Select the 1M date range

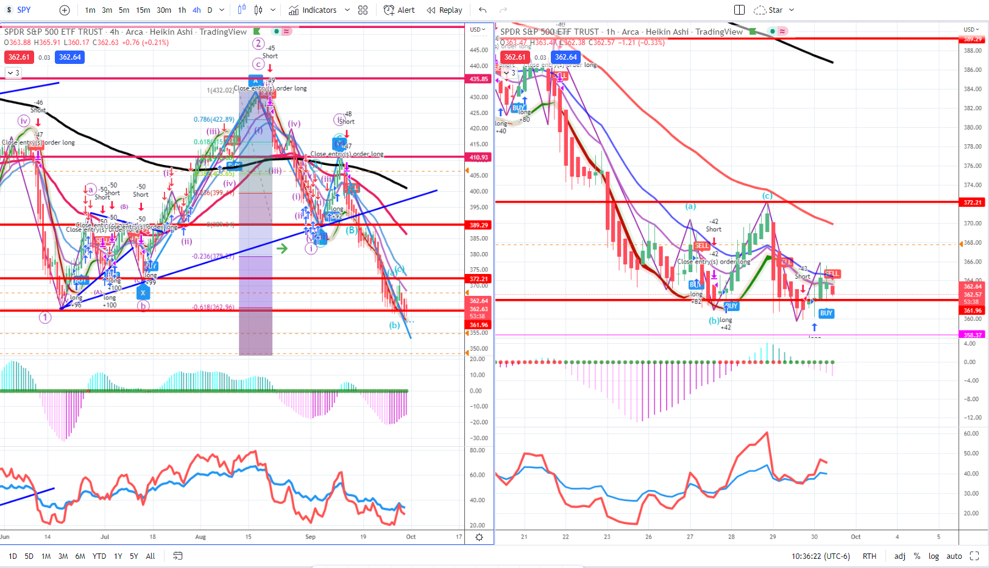46,556
